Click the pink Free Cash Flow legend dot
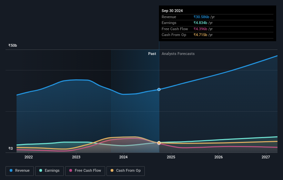Screen dimensions: 283x180 pos(71,170)
